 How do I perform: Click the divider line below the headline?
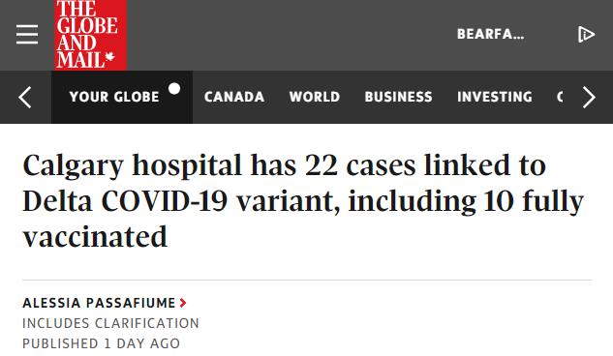tap(307, 280)
